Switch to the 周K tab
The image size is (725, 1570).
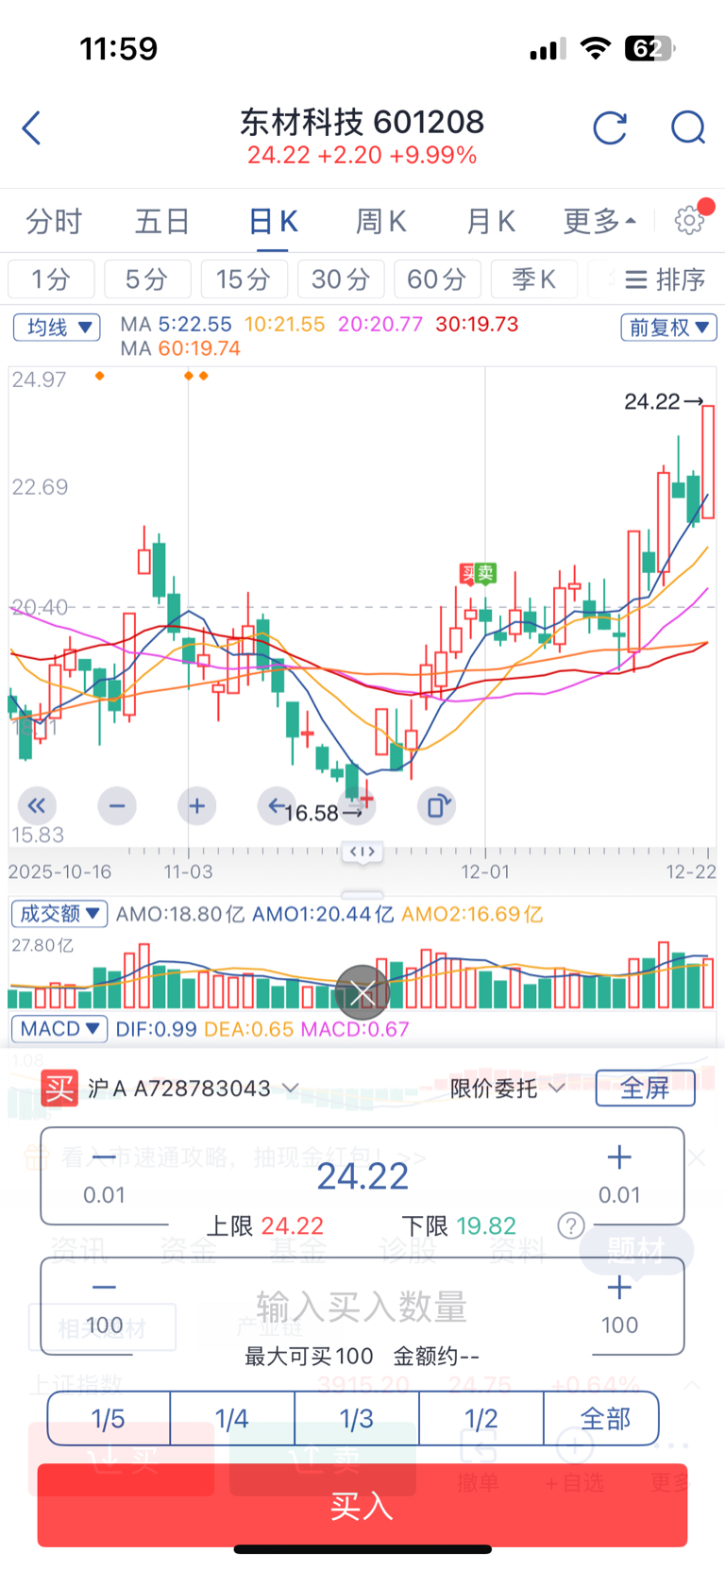pyautogui.click(x=379, y=222)
